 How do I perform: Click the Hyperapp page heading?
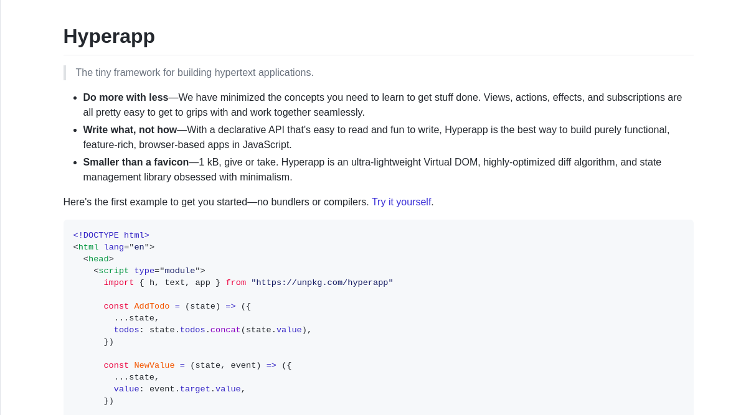pyautogui.click(x=108, y=36)
